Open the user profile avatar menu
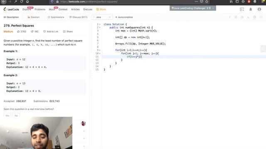Image resolution: width=266 pixels, height=149 pixels. 259,9
